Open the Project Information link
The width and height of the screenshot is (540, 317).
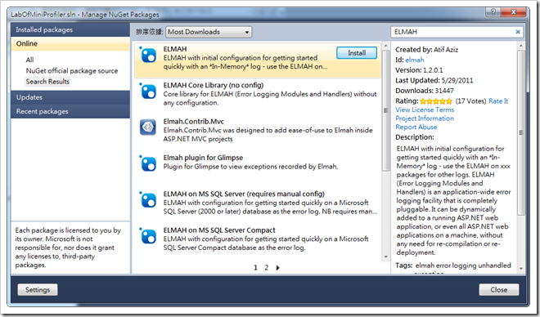click(425, 118)
